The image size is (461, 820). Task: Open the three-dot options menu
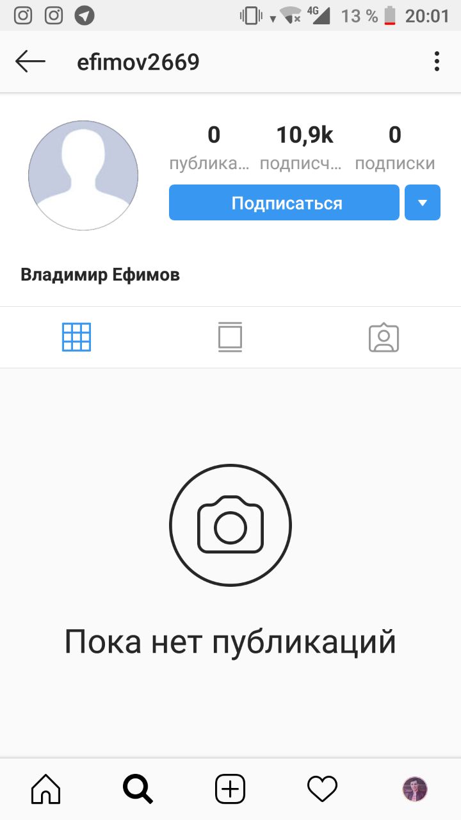pos(437,61)
